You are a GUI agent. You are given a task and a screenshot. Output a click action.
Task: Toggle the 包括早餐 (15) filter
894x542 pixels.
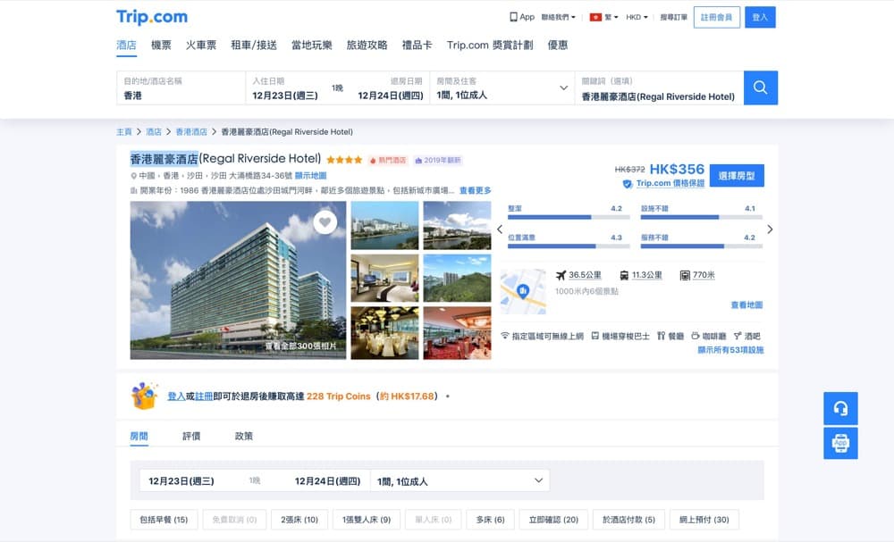coord(164,520)
